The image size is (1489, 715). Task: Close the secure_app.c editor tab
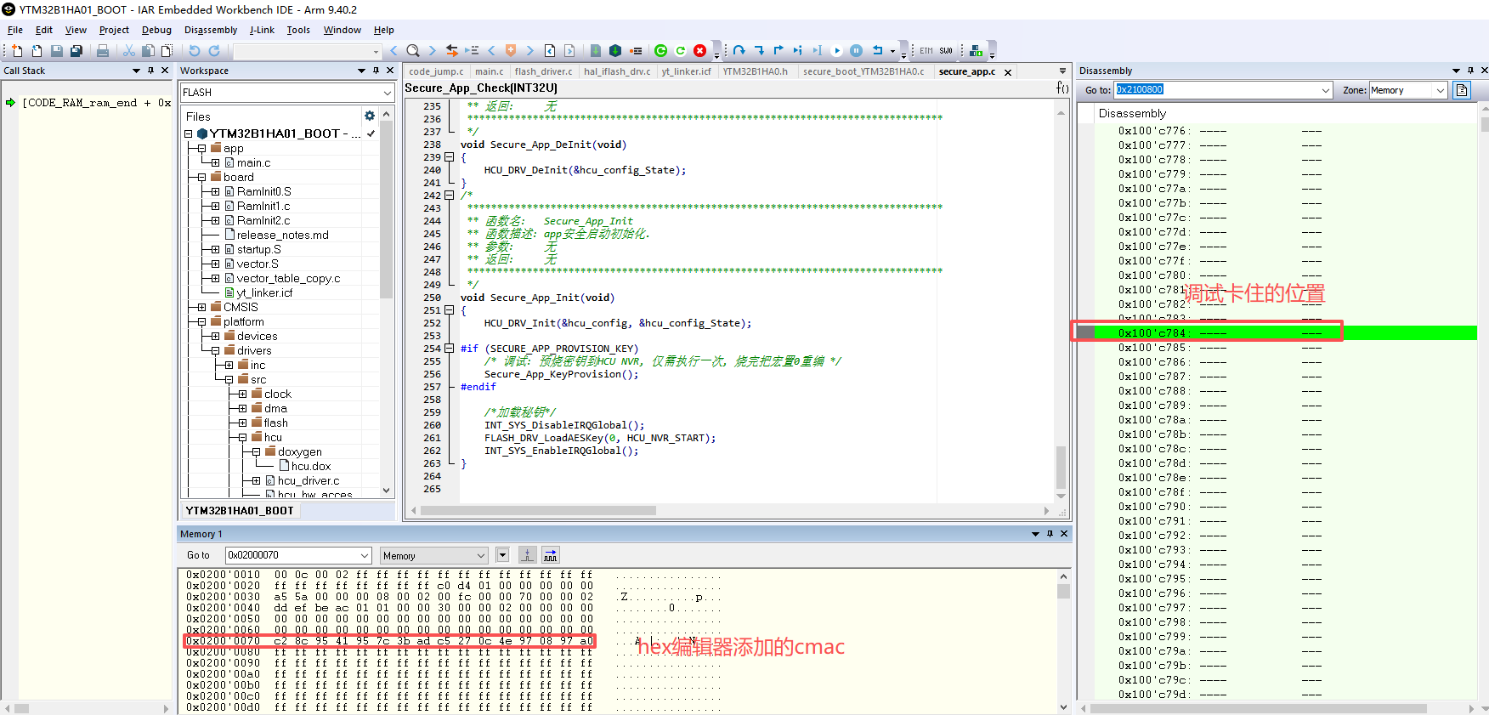[1008, 72]
